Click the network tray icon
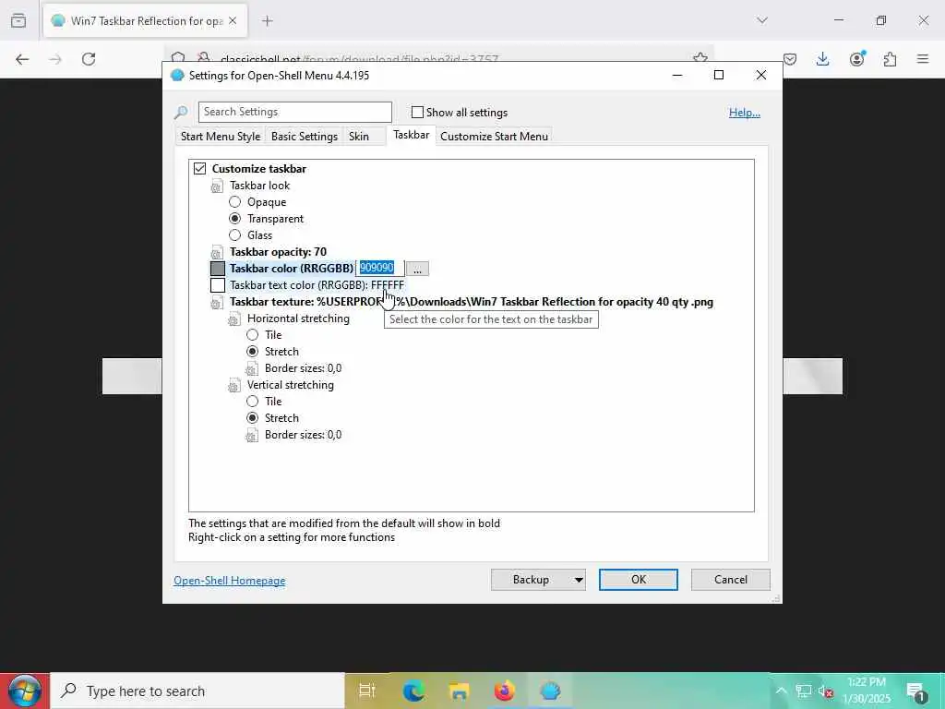Viewport: 945px width, 709px height. pos(804,691)
